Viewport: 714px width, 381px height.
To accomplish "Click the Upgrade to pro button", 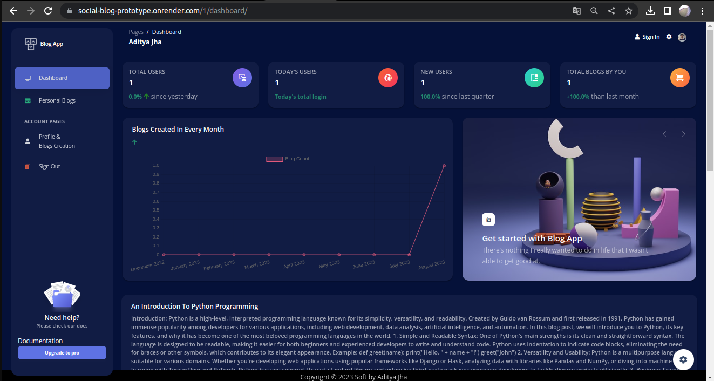I will pyautogui.click(x=62, y=353).
